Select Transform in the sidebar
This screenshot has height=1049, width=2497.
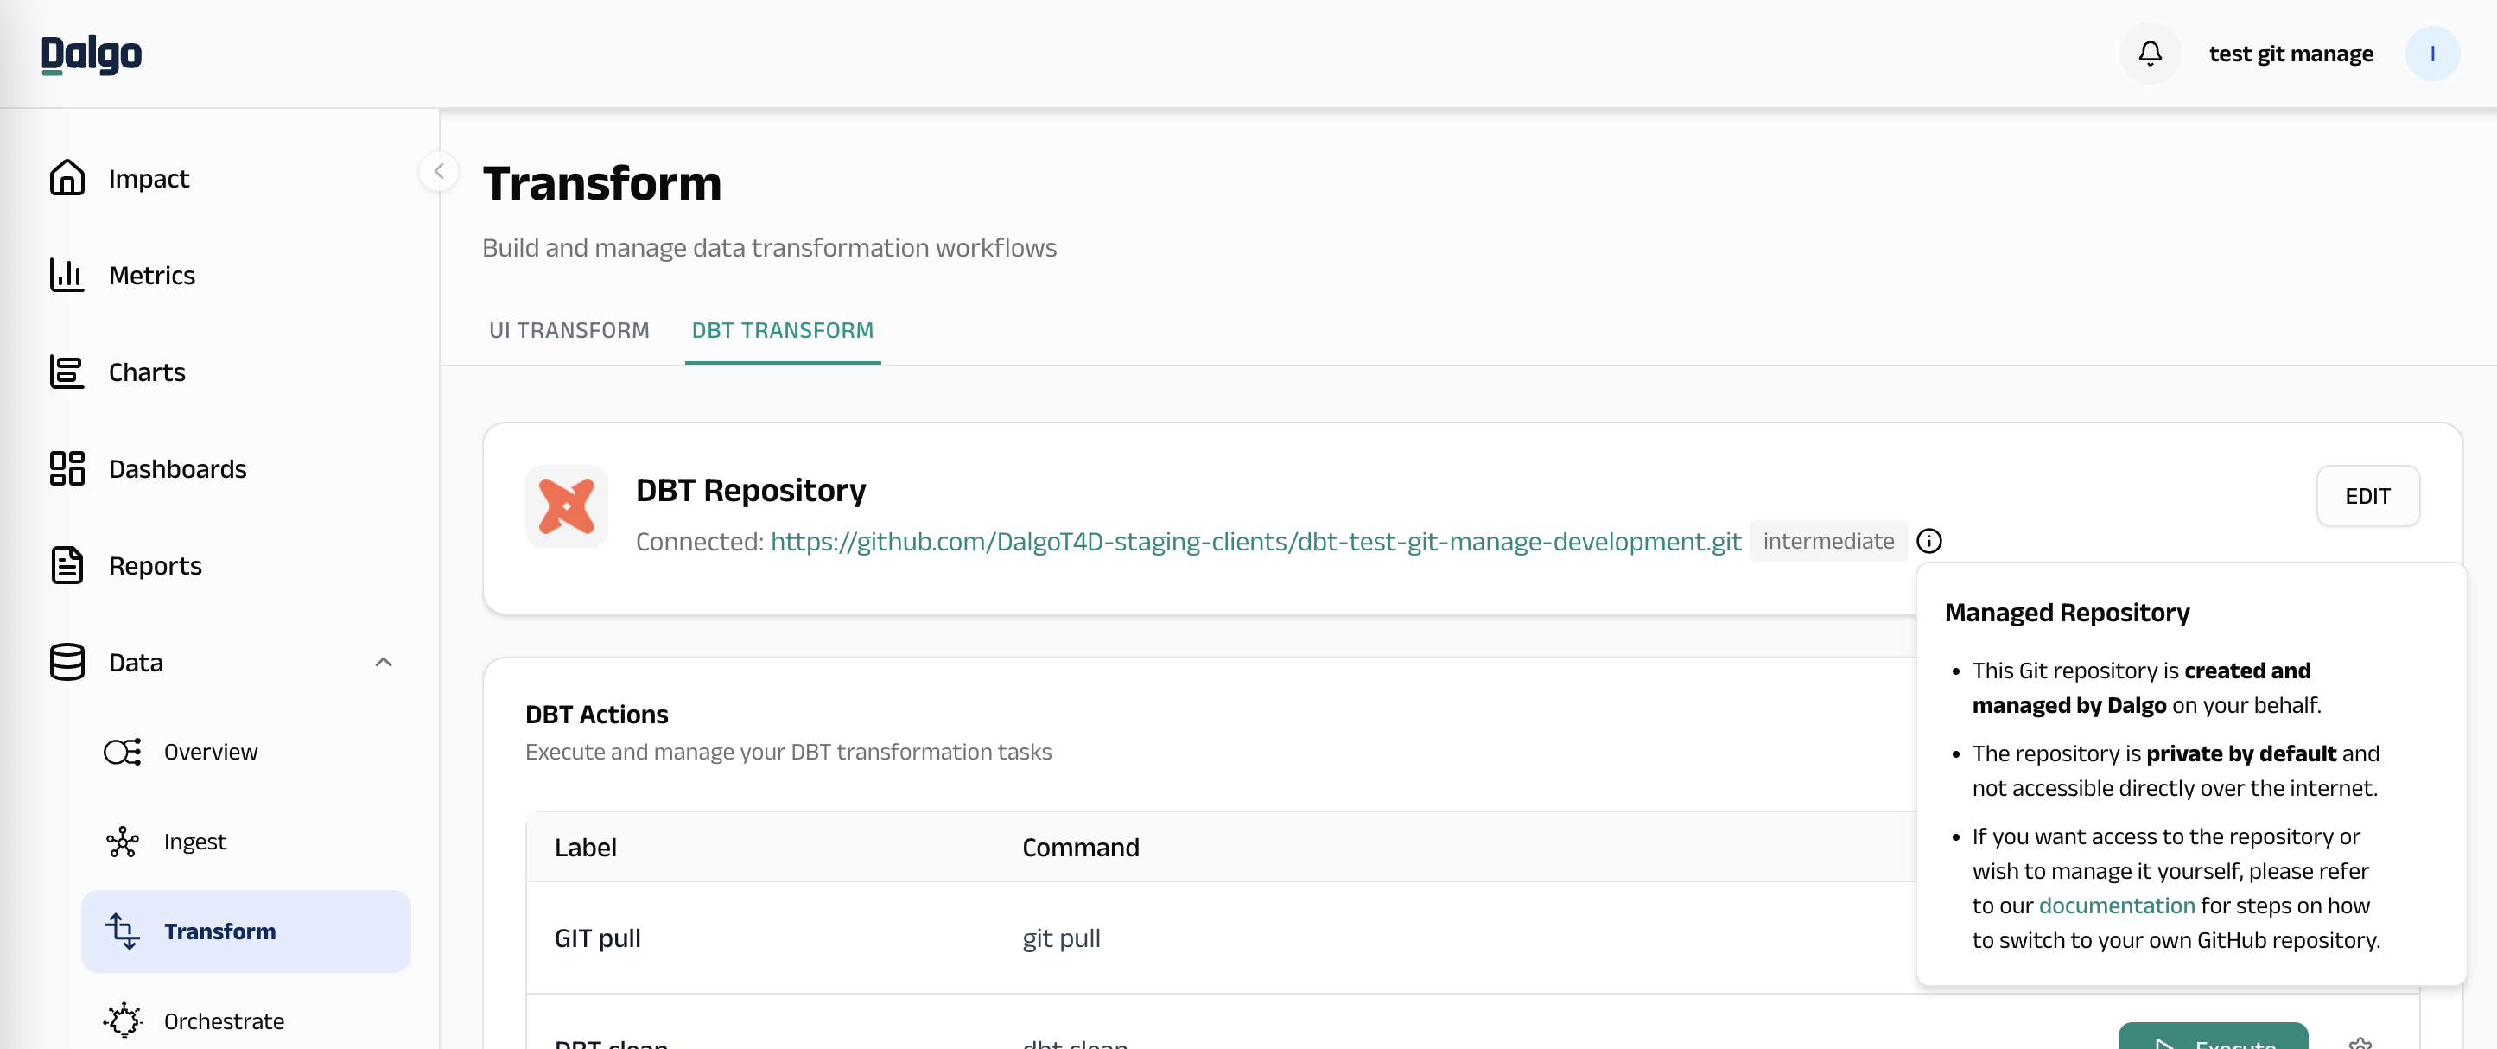[246, 931]
